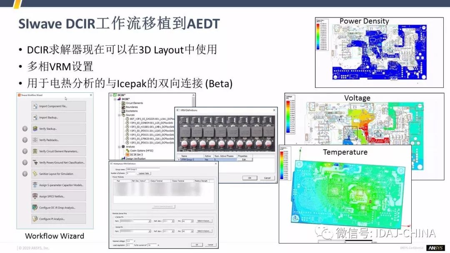Open the +Sense Pin Pin dropdown

tap(192, 221)
